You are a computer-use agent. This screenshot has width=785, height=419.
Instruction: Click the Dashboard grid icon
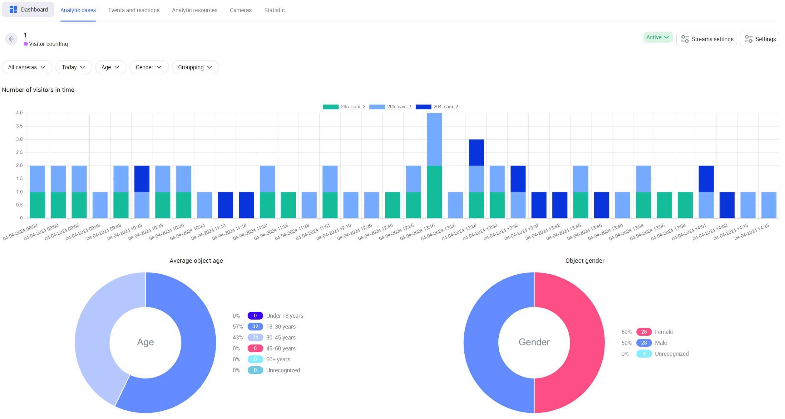point(13,10)
